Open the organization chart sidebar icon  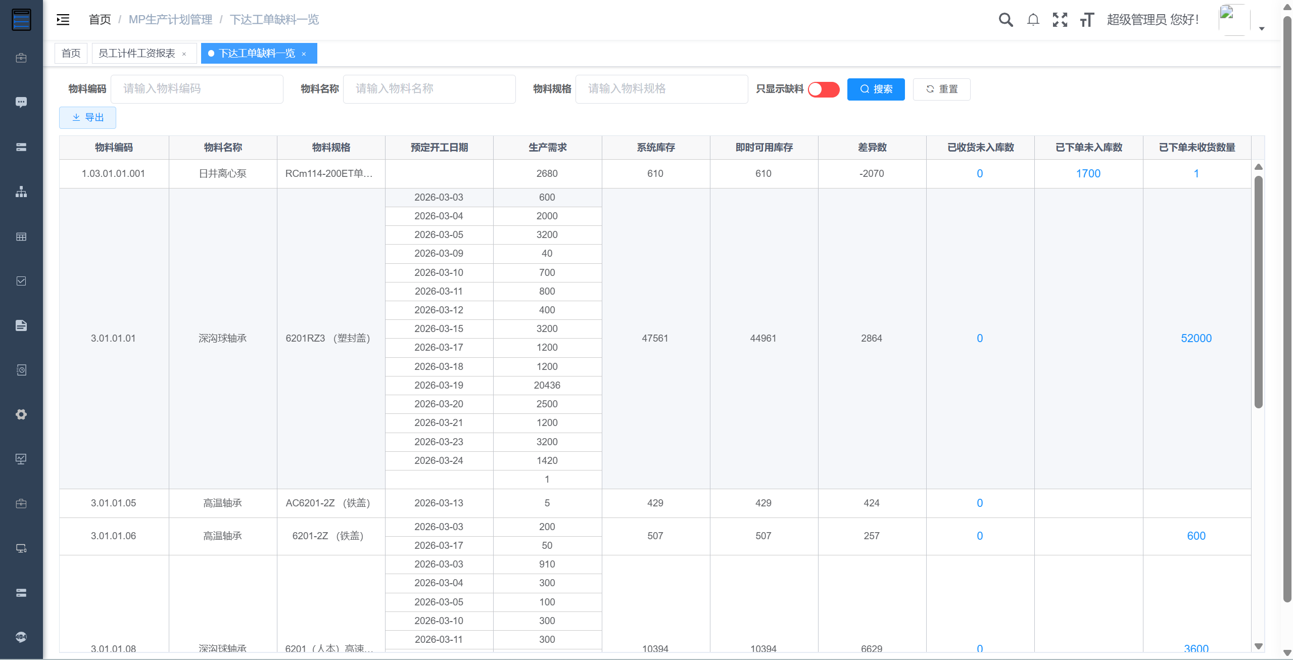(21, 192)
